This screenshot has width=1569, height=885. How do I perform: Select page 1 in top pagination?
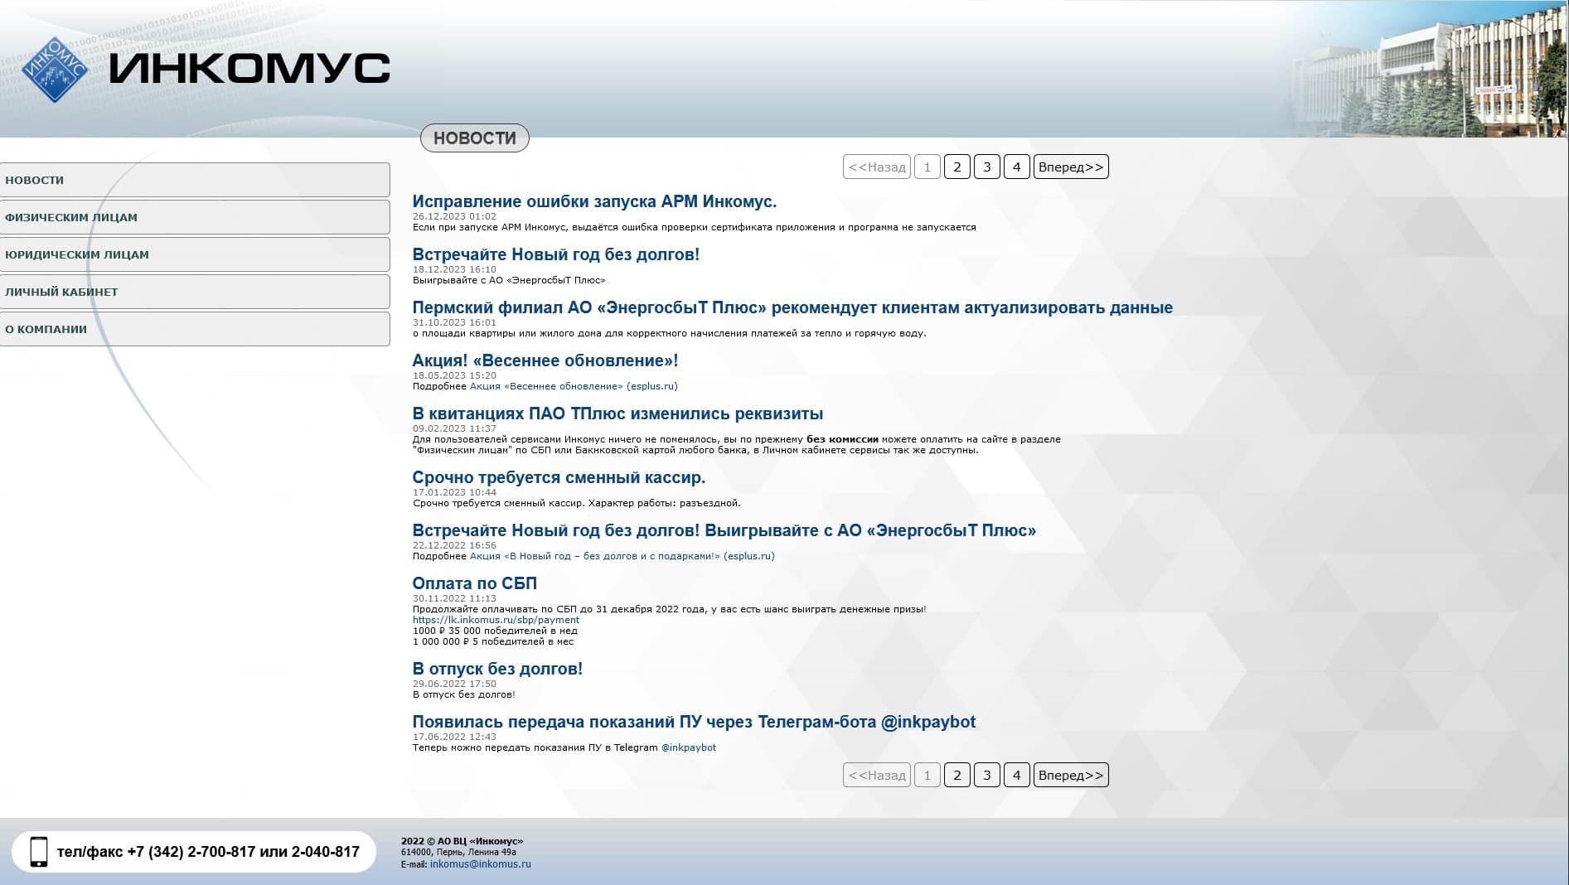[x=927, y=167]
